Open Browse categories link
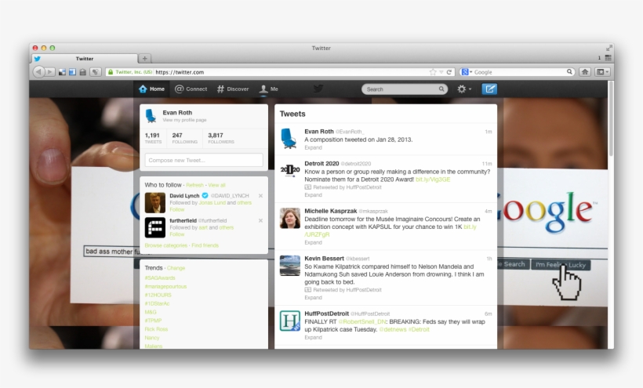643x388 pixels. tap(165, 245)
